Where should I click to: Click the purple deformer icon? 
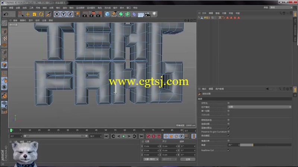click(134, 14)
